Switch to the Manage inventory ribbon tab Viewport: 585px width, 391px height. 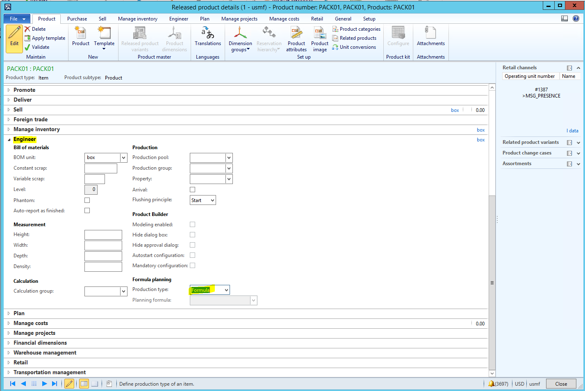[137, 19]
